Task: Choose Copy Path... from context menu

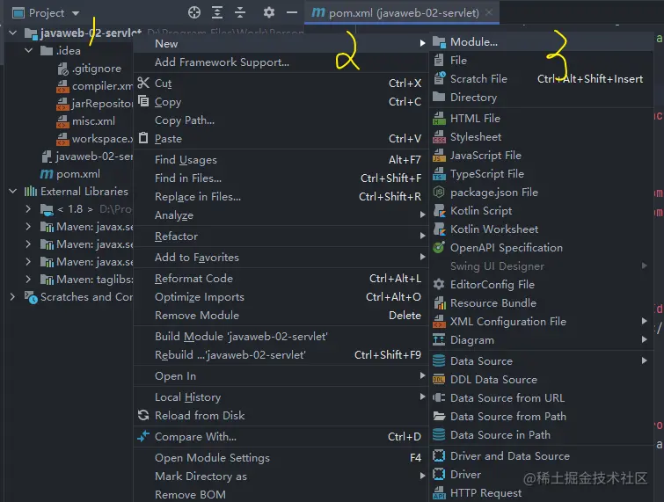Action: click(281, 120)
